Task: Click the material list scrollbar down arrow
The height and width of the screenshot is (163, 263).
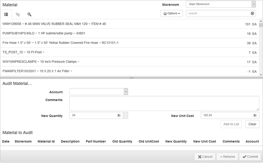Action: [x=261, y=74]
